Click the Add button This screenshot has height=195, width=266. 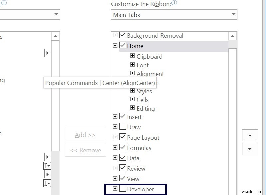coord(85,135)
